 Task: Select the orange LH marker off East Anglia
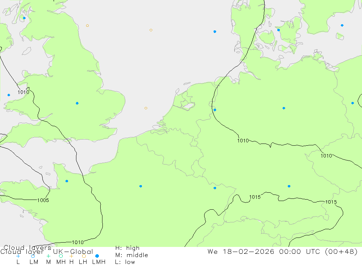146,108
